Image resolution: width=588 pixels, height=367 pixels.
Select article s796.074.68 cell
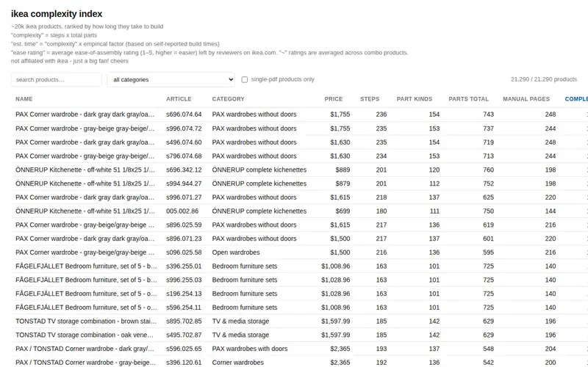(x=184, y=156)
